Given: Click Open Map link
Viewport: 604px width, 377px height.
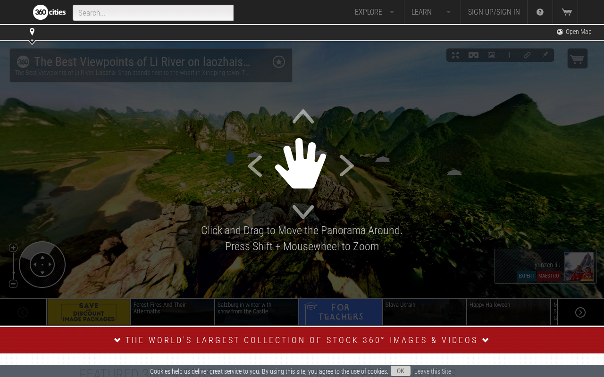Looking at the screenshot, I should [574, 32].
